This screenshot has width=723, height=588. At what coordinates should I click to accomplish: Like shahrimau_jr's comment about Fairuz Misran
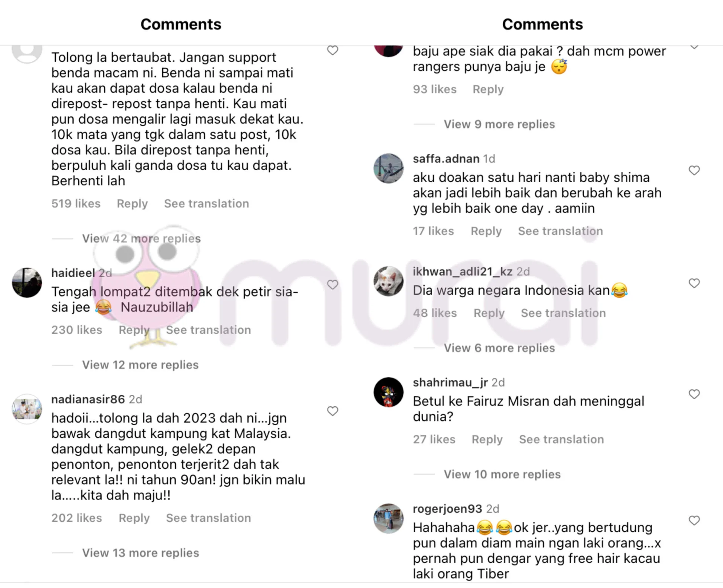point(694,394)
